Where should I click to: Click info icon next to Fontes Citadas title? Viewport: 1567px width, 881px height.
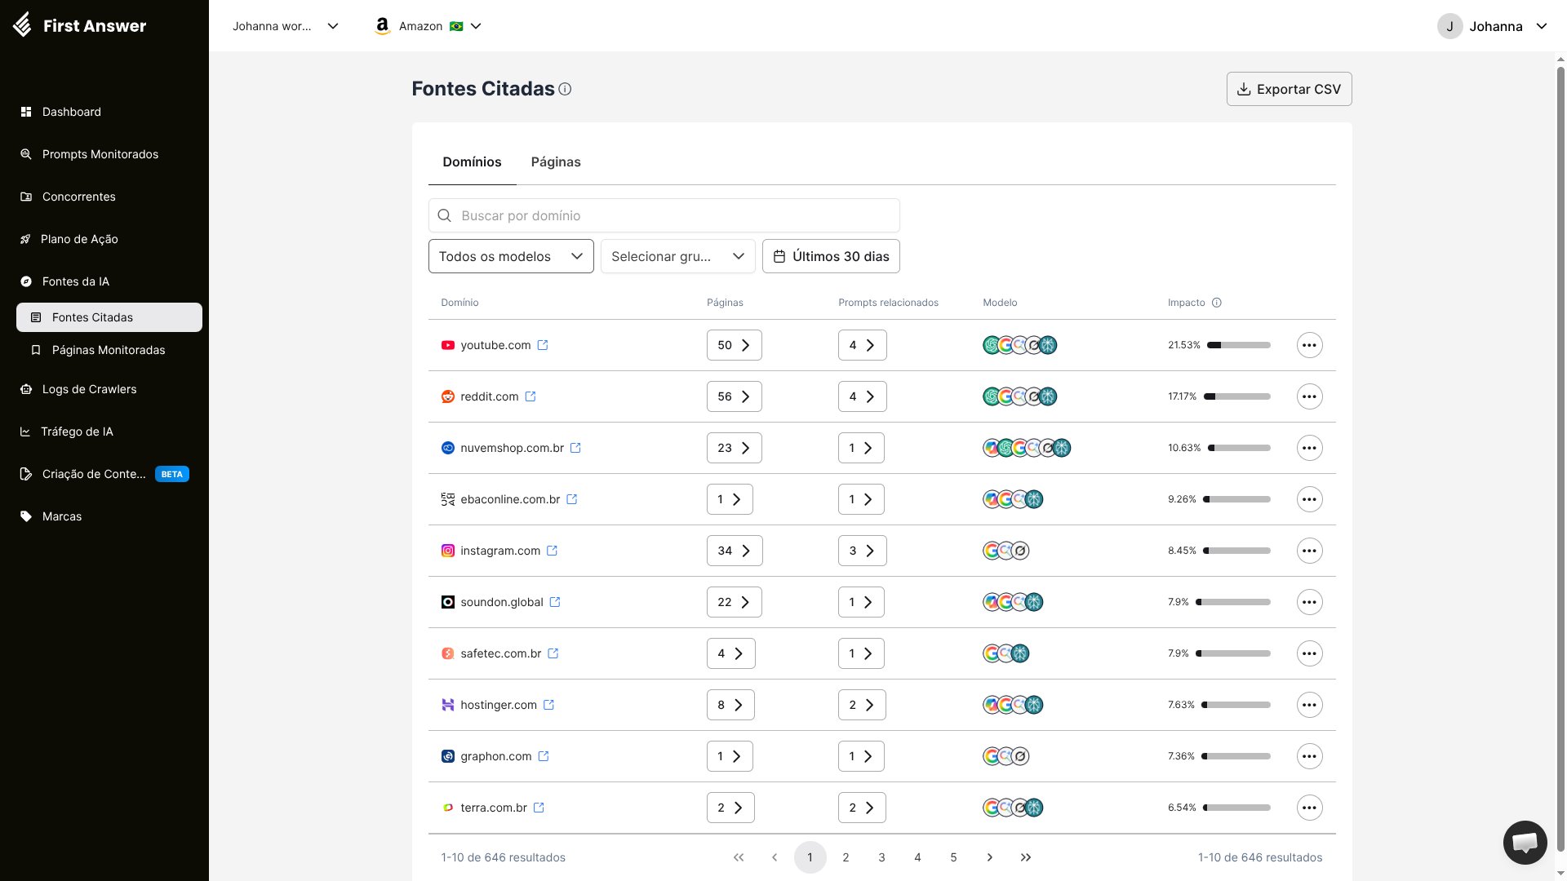(565, 89)
